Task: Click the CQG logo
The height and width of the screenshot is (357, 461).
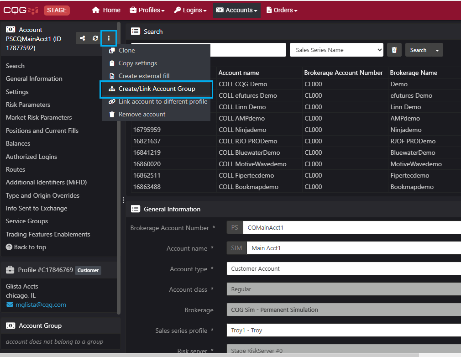Action: (x=21, y=10)
